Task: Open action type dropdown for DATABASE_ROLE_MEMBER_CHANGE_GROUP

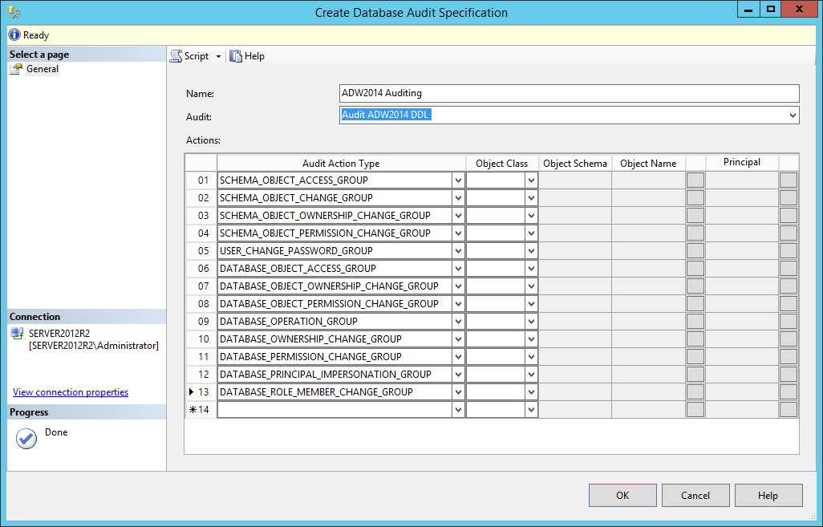Action: 458,392
